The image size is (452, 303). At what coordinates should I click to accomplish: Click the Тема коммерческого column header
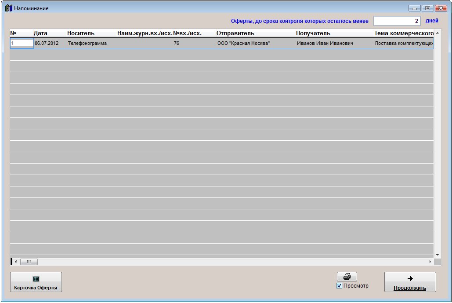click(404, 33)
